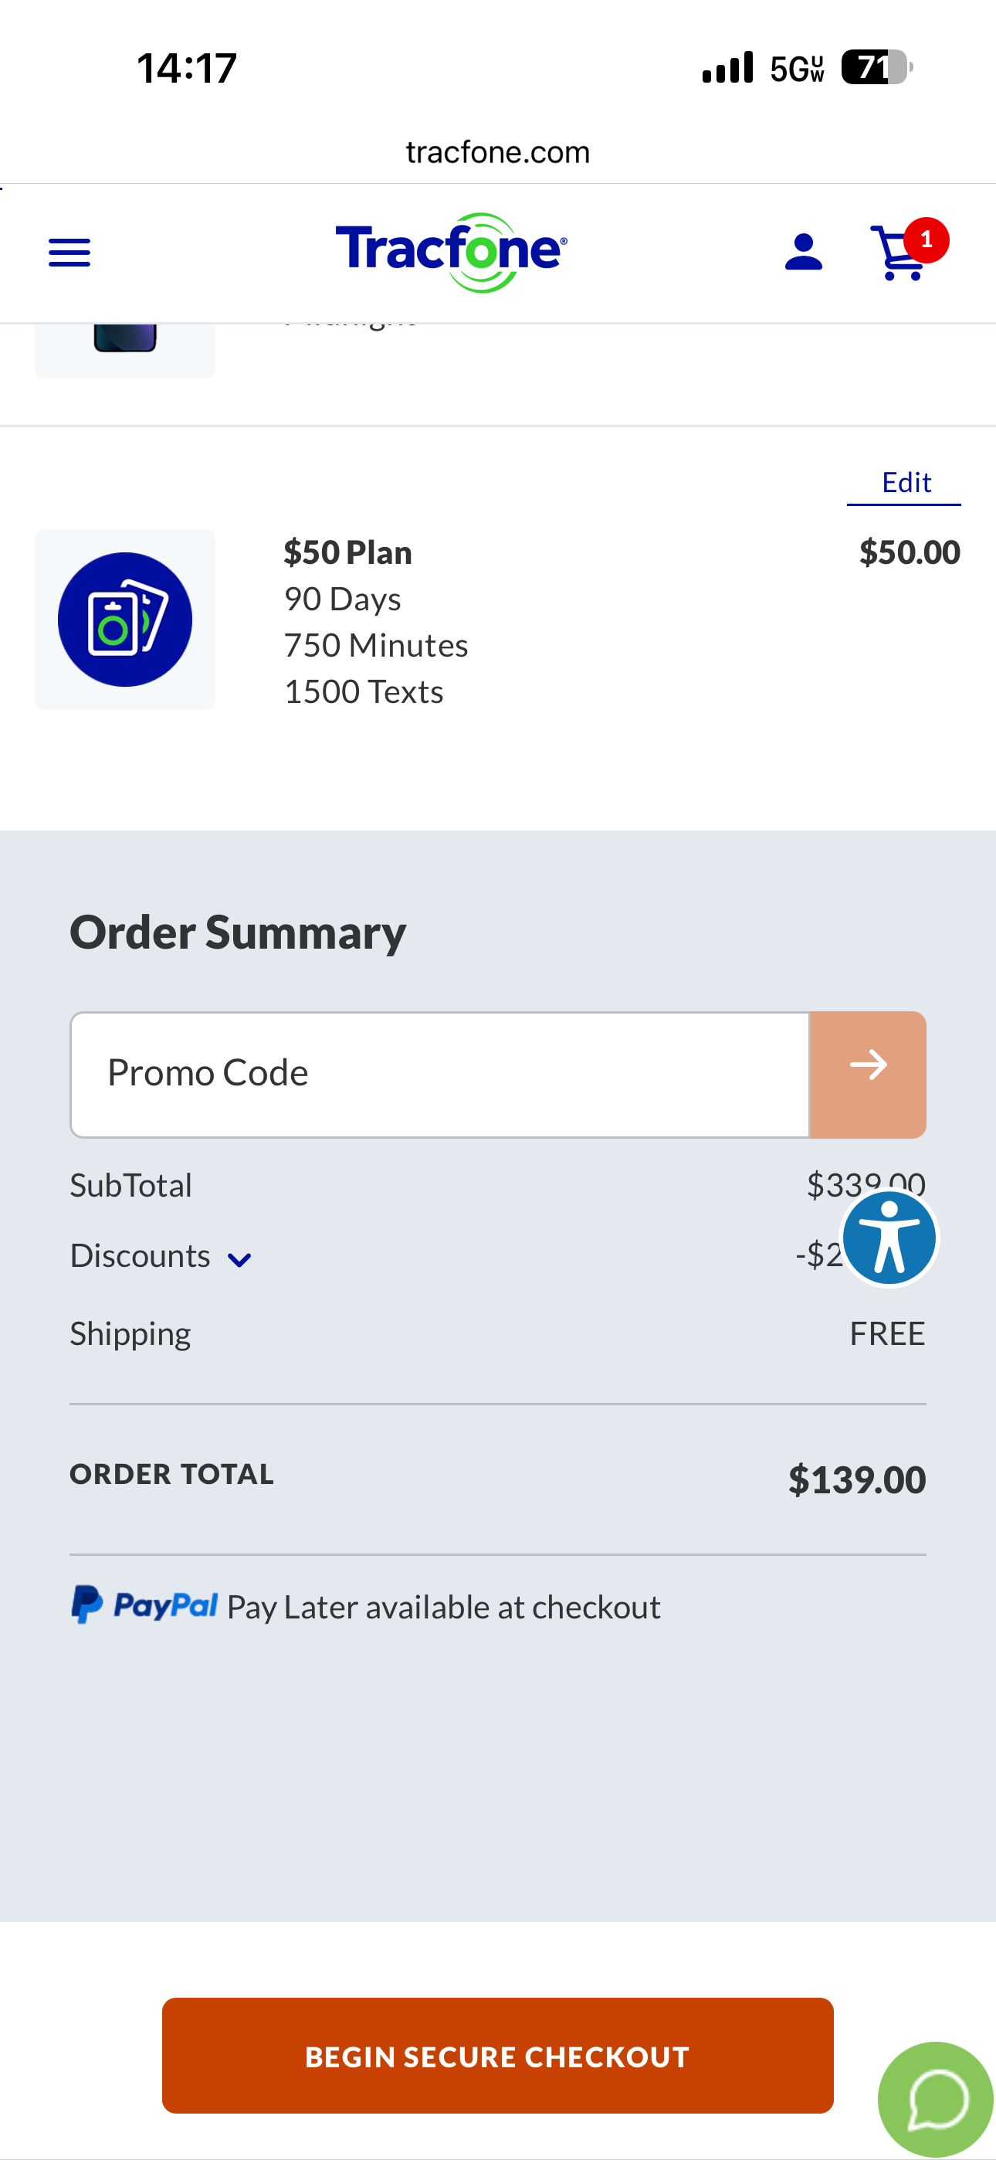Viewport: 996px width, 2160px height.
Task: Tap the $50 Plan card icon
Action: click(x=125, y=620)
